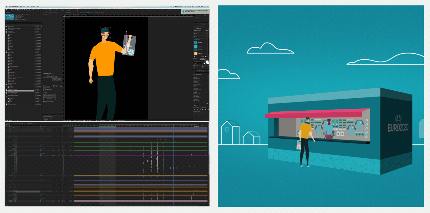Toggle visibility eye of the highlighted timeline layer
The image size is (430, 213).
coord(5,191)
